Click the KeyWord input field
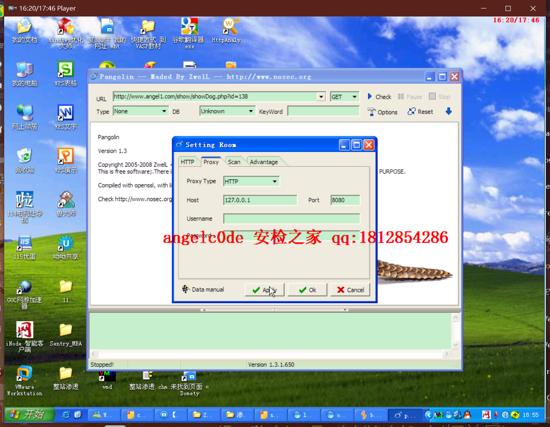The height and width of the screenshot is (427, 550). tap(323, 111)
